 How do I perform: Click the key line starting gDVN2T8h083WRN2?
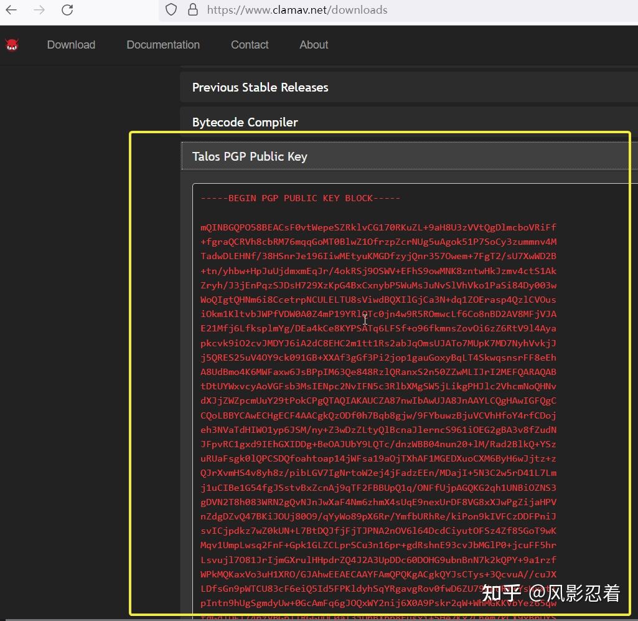[x=378, y=502]
